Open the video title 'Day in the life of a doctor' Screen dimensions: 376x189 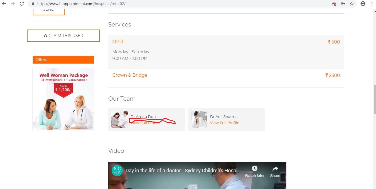click(183, 171)
